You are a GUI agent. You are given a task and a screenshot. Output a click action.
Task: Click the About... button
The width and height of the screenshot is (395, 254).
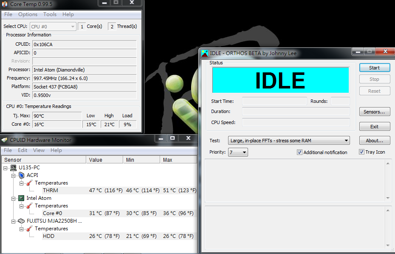374,141
